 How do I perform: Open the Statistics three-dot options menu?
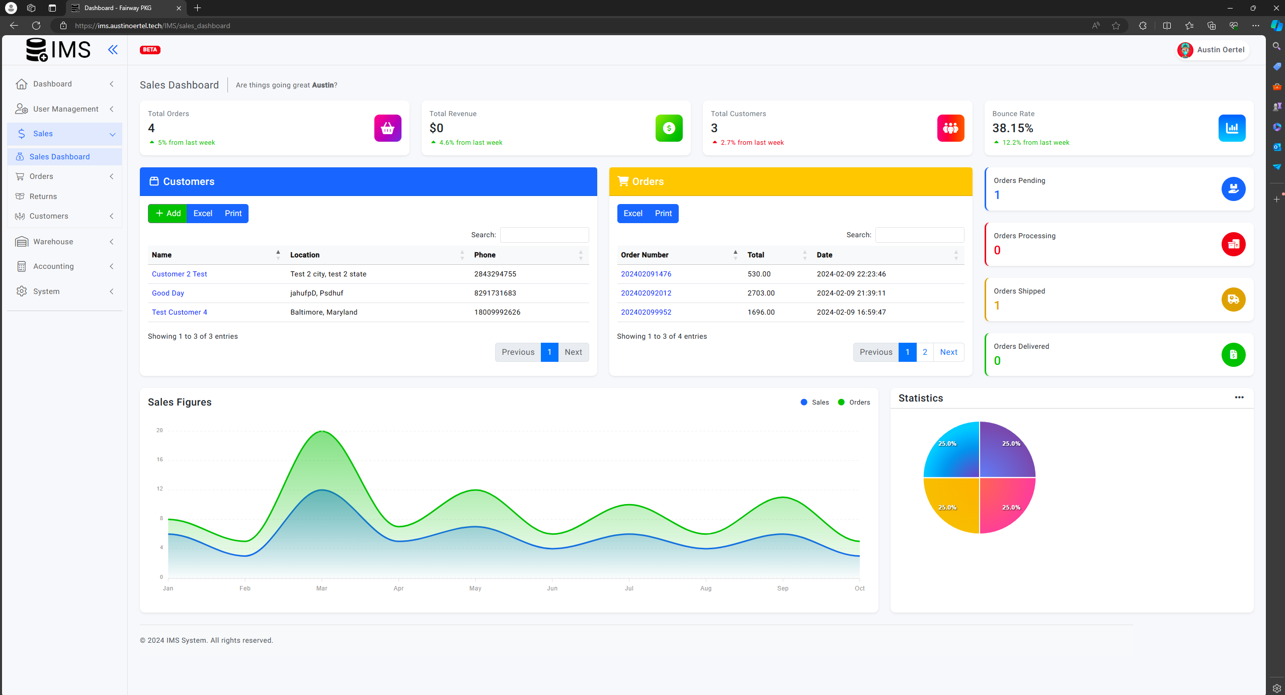(x=1239, y=398)
